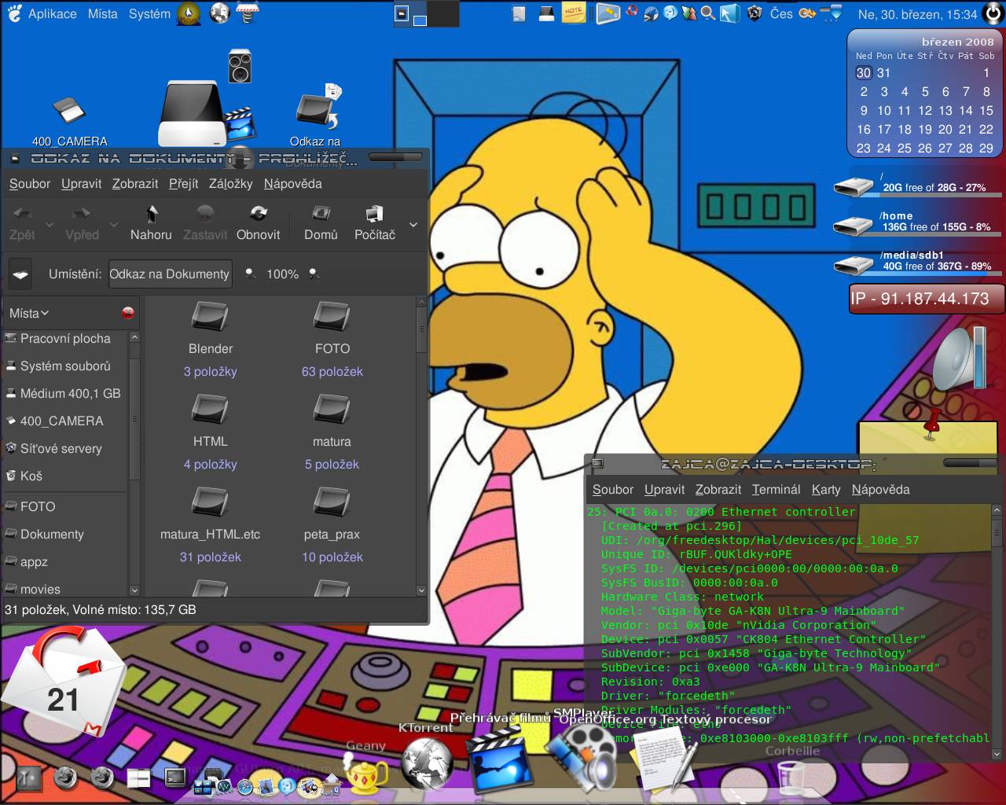Open Aplikace menu in top panel
This screenshot has height=805, width=1006.
(x=52, y=13)
